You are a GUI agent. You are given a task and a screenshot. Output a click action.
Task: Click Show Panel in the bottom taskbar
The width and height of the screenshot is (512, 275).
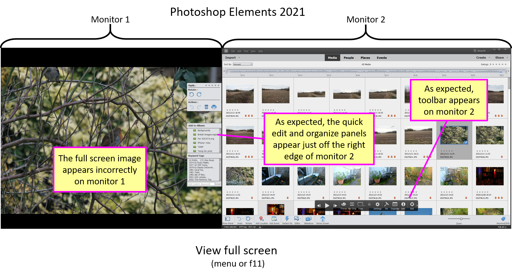[x=227, y=219]
